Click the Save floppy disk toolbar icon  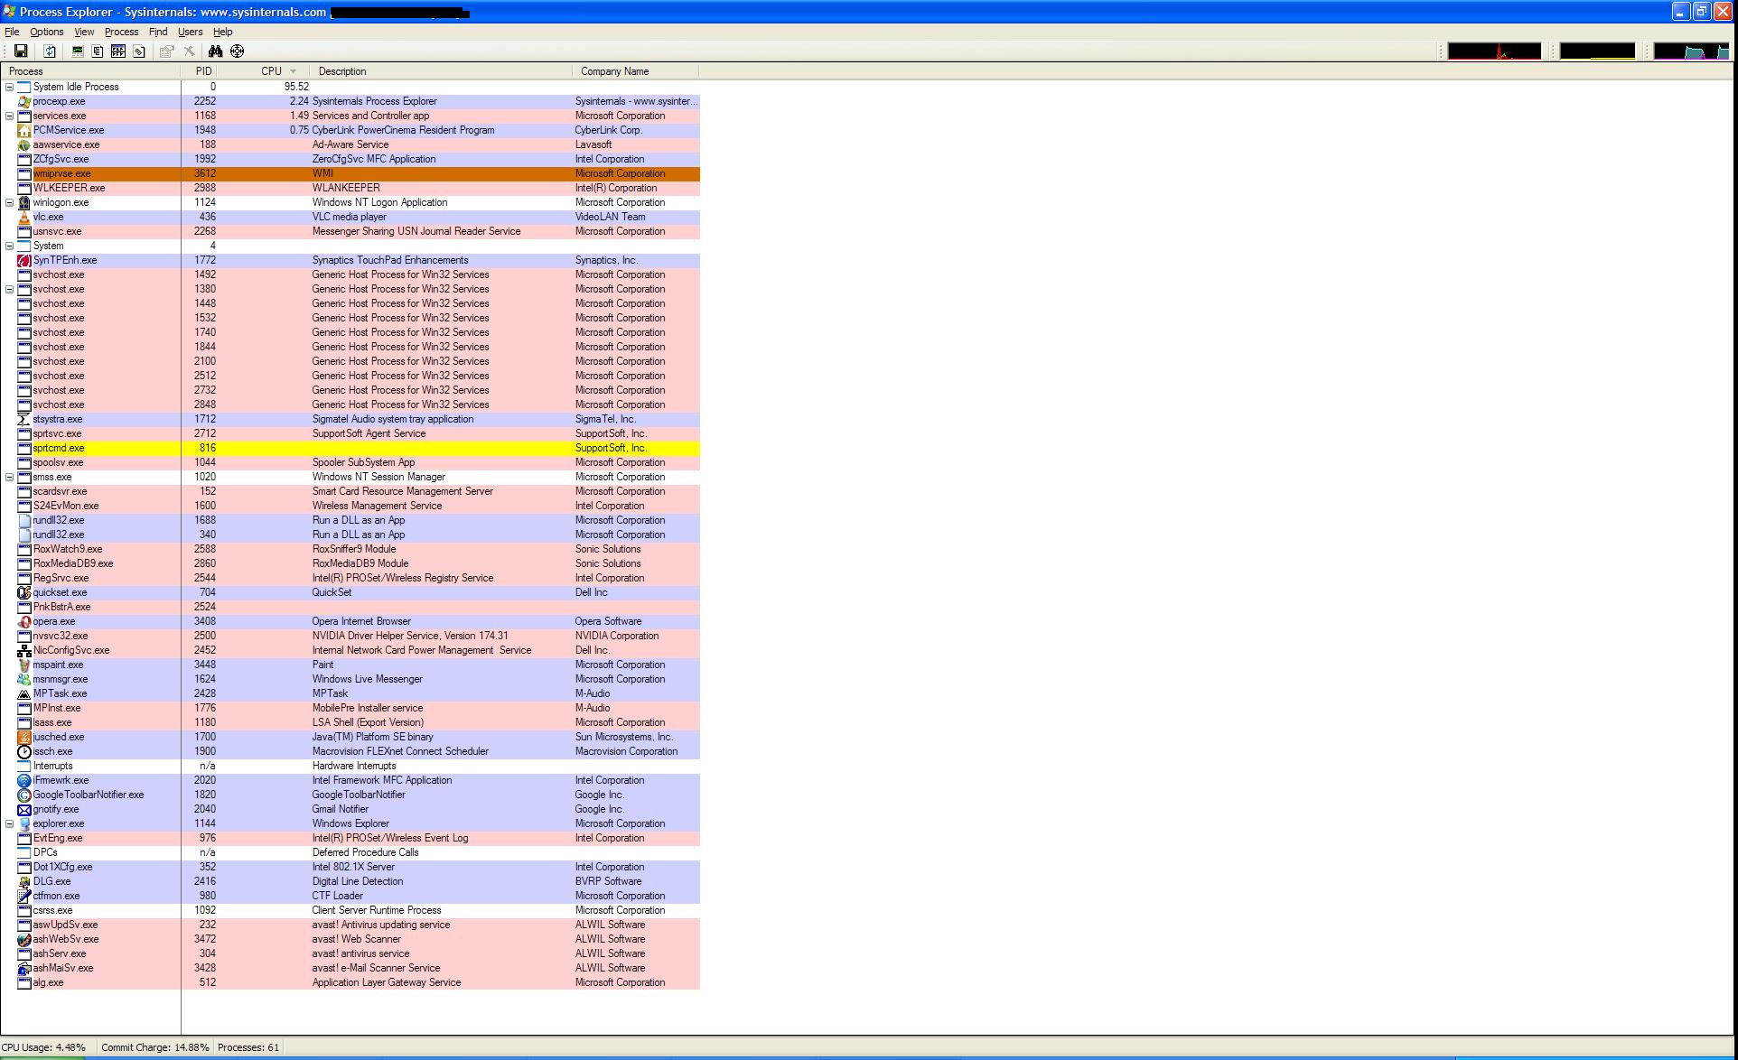tap(21, 51)
